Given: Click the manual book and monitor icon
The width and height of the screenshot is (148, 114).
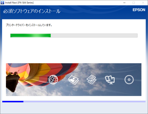Looking at the screenshot, I should pos(110,80).
